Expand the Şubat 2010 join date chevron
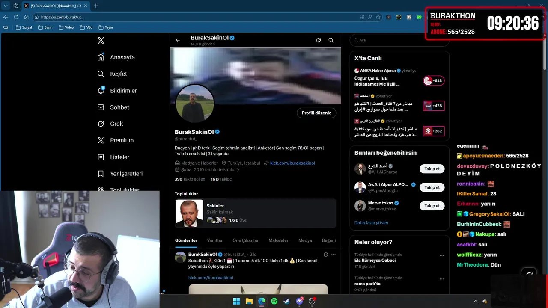The image size is (548, 308). click(238, 170)
